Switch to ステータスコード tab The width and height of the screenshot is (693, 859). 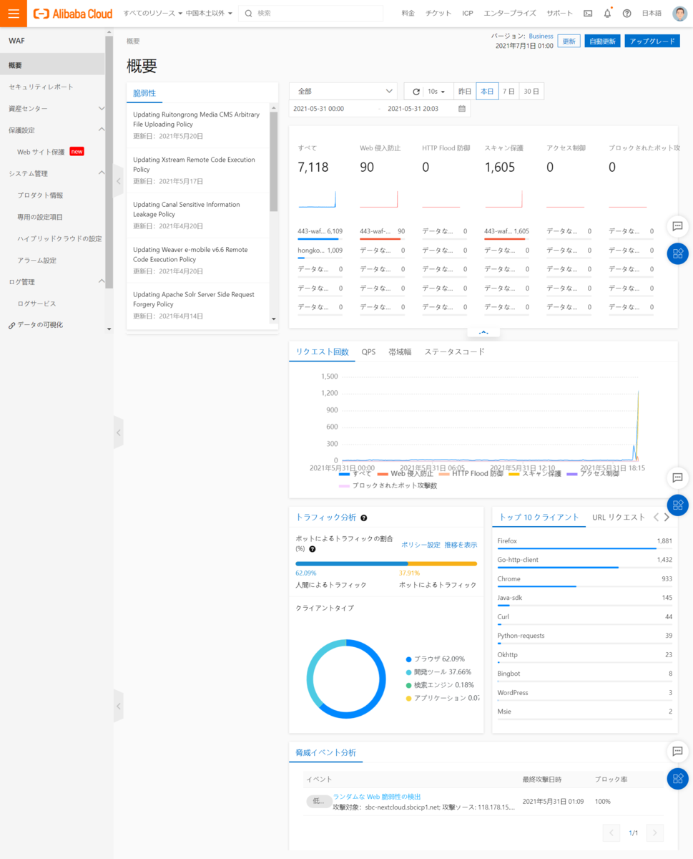(x=455, y=352)
